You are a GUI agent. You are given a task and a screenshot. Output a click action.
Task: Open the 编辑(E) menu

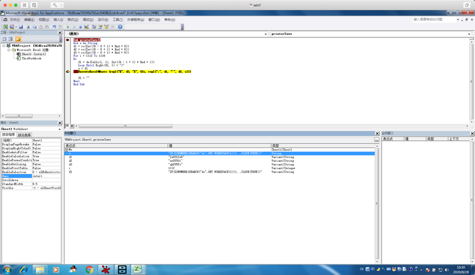tap(29, 19)
